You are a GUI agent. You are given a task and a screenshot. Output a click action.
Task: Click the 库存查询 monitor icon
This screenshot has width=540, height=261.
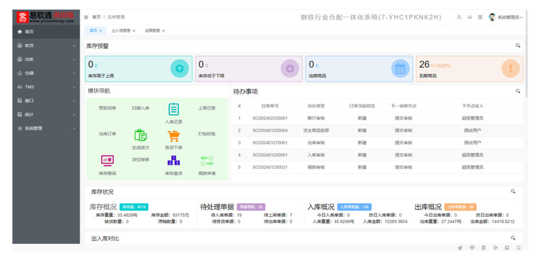click(x=108, y=160)
